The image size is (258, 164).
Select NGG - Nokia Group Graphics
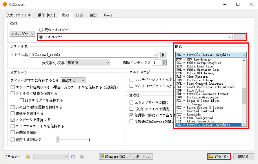[x=209, y=63]
